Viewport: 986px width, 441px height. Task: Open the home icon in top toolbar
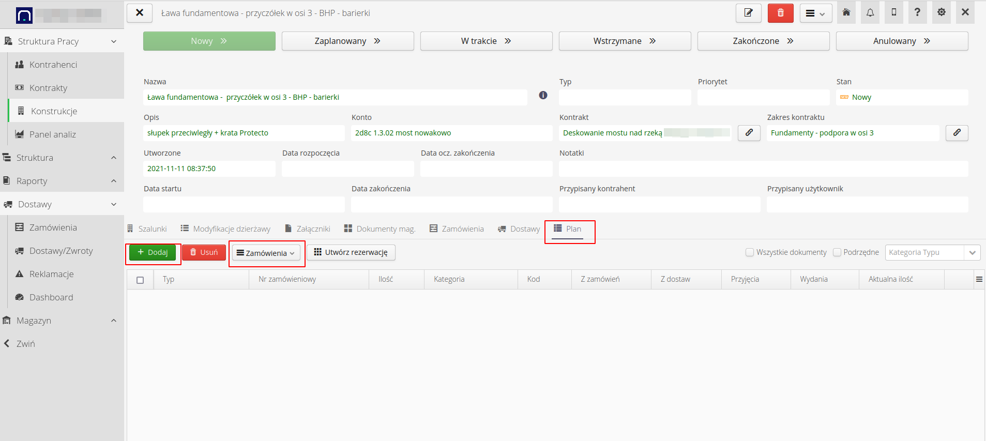(x=846, y=12)
